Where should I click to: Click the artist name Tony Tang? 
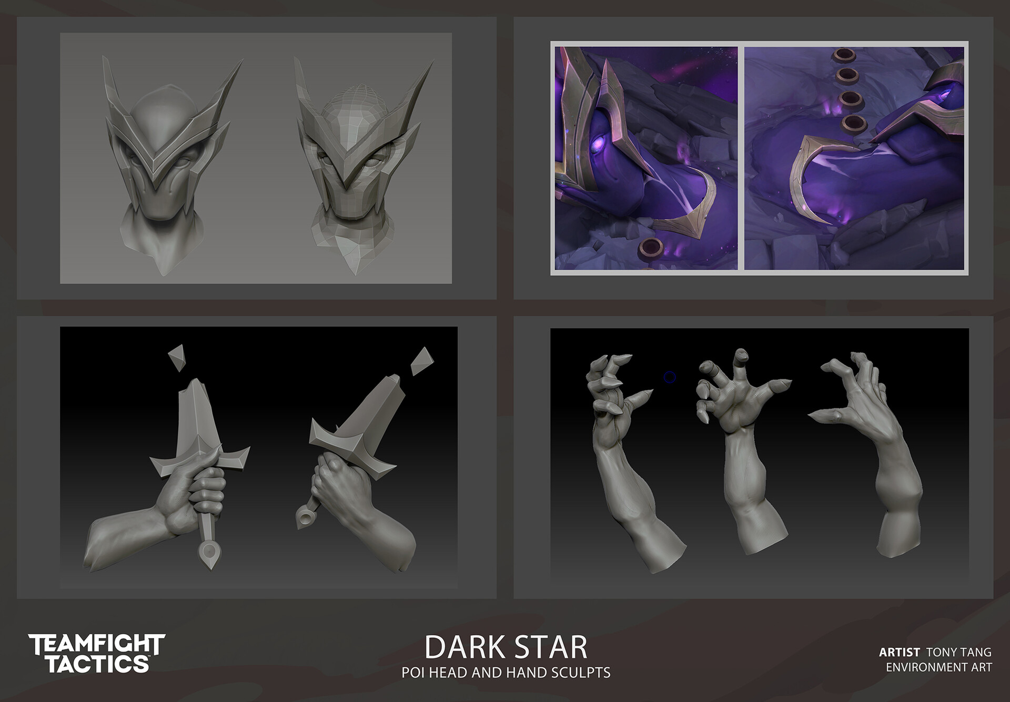(x=958, y=652)
